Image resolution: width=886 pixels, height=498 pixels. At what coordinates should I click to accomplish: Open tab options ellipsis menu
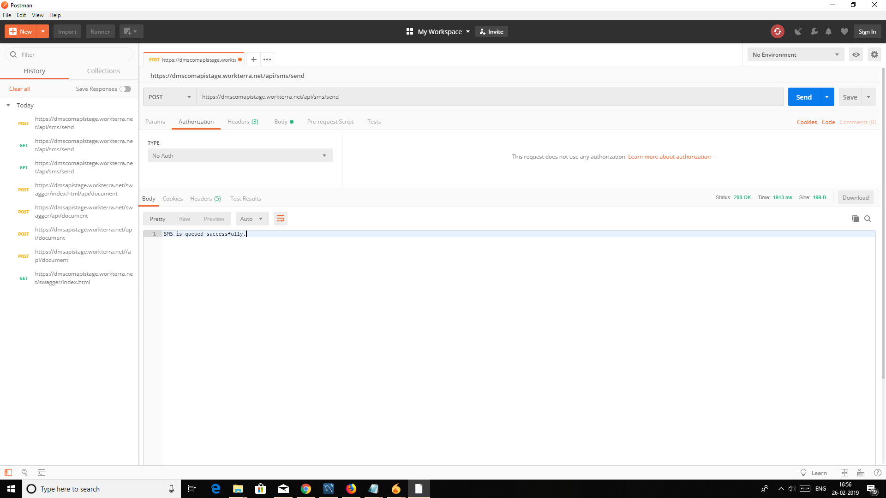tap(267, 59)
